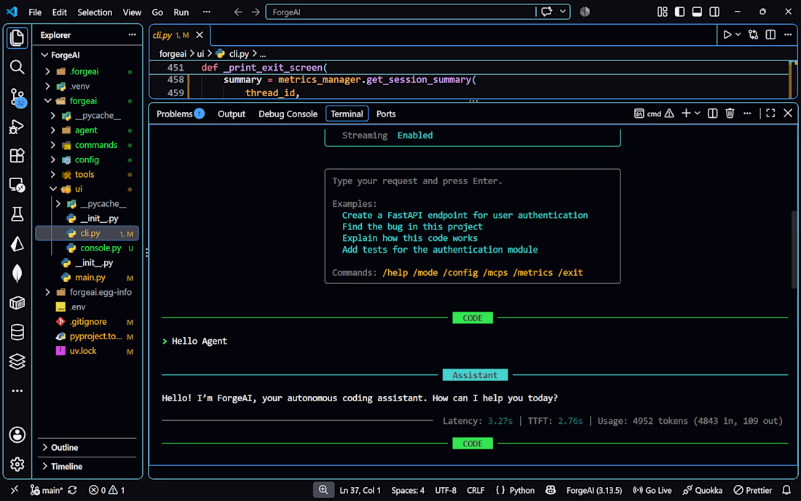Click the CRLF line ending selector
Image resolution: width=801 pixels, height=501 pixels.
coord(475,490)
